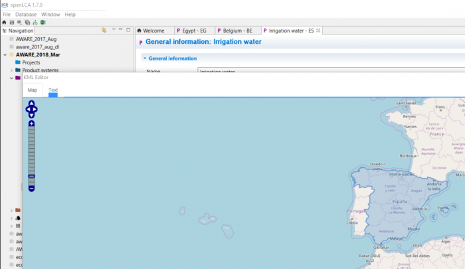
Task: Switch to the Egypt - EG tab
Action: coord(194,31)
